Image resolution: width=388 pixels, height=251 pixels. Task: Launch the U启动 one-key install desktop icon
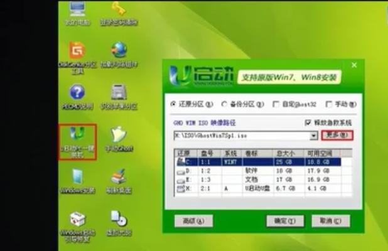click(77, 142)
